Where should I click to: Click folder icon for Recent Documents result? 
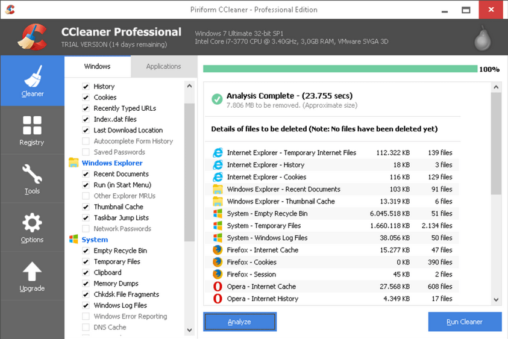218,189
